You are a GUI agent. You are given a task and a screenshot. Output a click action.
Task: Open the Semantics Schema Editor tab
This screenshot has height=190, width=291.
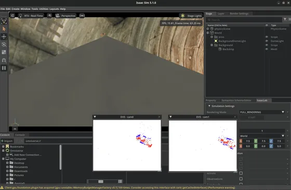[236, 100]
